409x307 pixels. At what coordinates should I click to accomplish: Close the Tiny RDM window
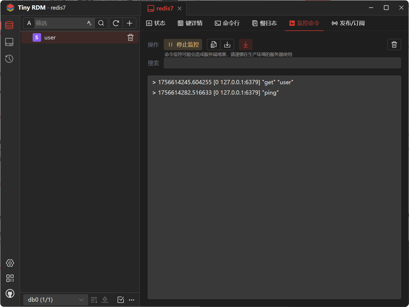click(401, 8)
